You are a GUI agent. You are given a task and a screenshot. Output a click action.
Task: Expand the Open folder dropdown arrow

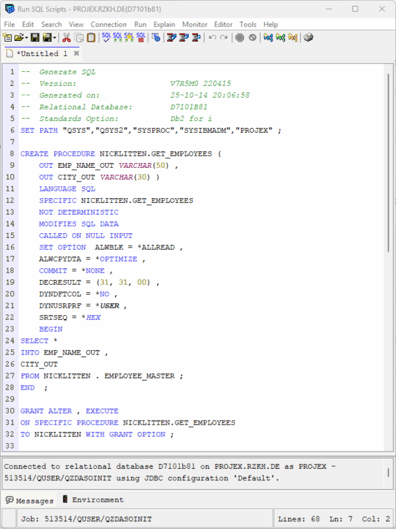tap(26, 38)
